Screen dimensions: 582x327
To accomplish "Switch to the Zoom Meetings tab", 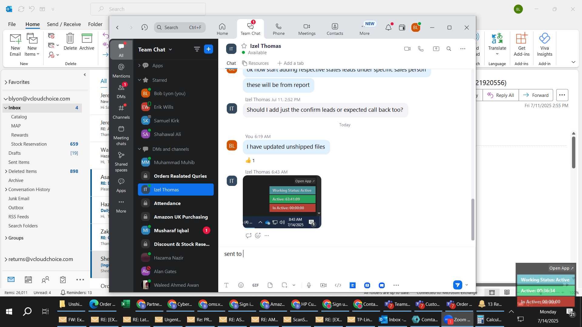I will click(x=307, y=29).
